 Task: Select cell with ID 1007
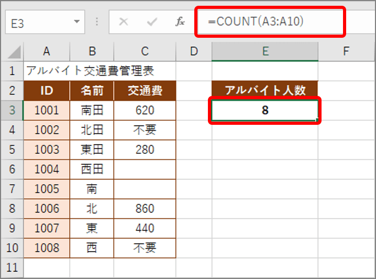click(x=47, y=228)
